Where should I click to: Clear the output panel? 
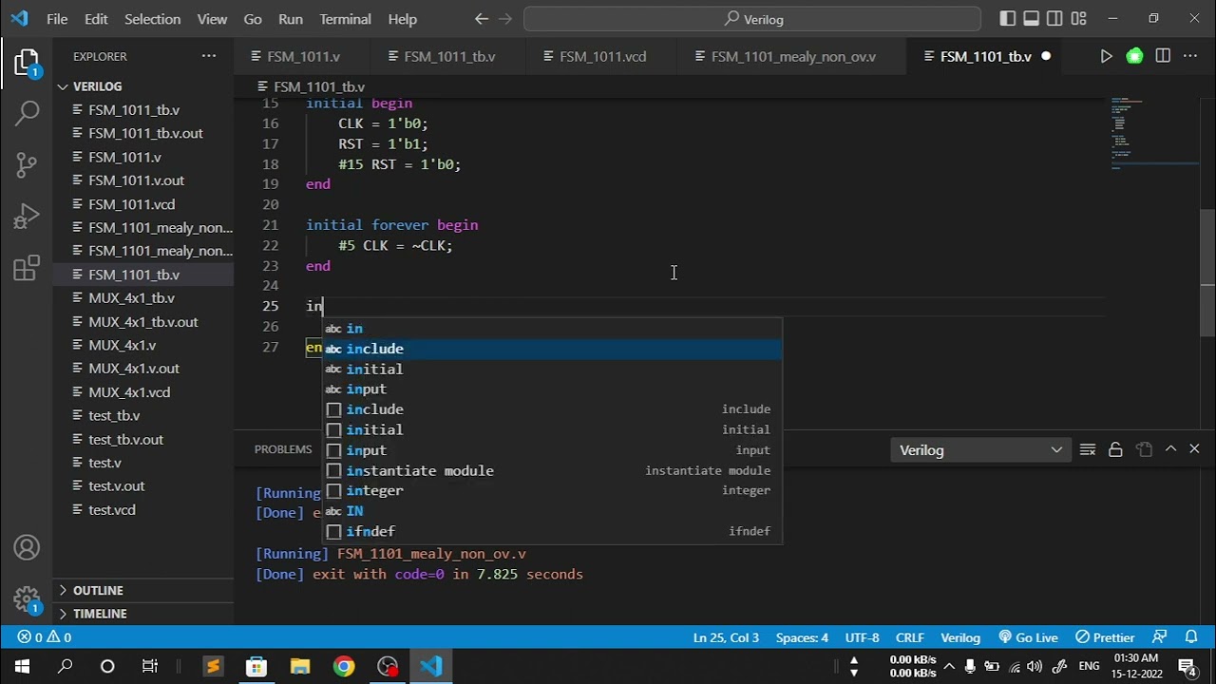[x=1088, y=449]
